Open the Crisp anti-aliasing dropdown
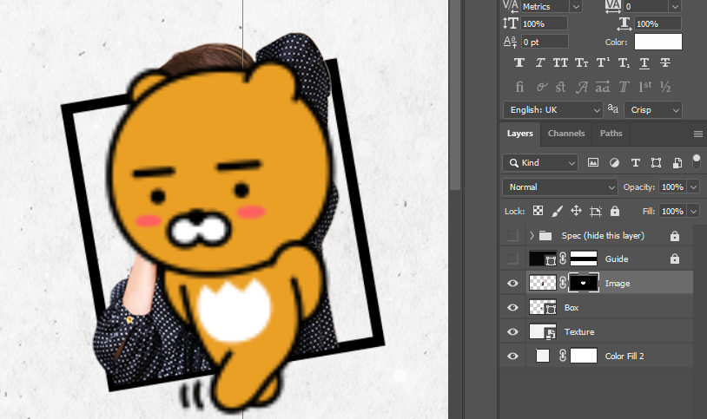Viewport: 707px width, 419px height. click(x=653, y=110)
